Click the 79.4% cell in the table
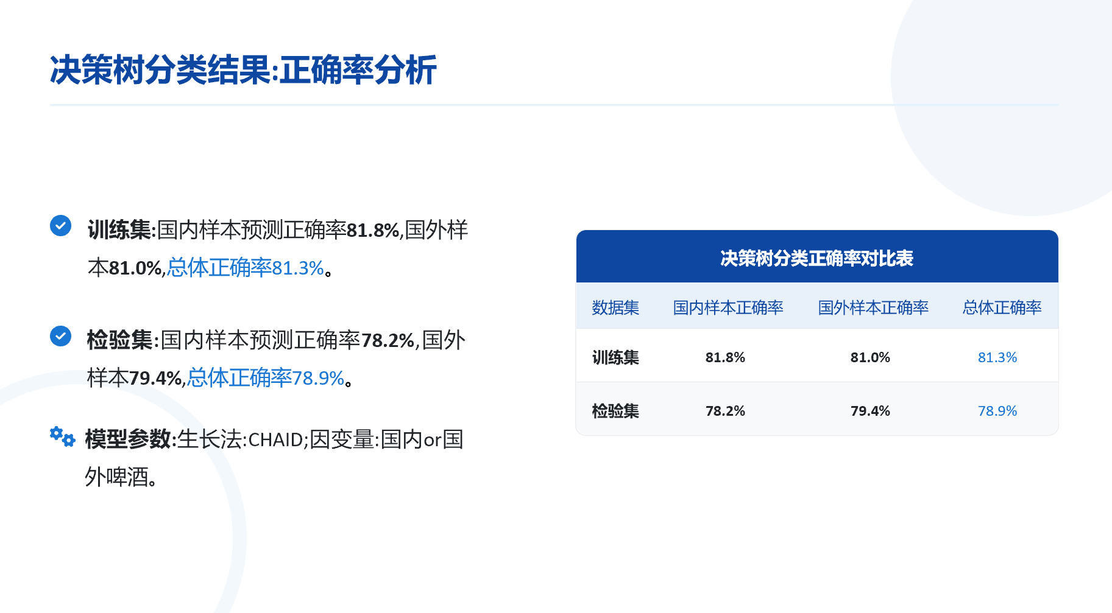This screenshot has height=613, width=1112. point(870,411)
